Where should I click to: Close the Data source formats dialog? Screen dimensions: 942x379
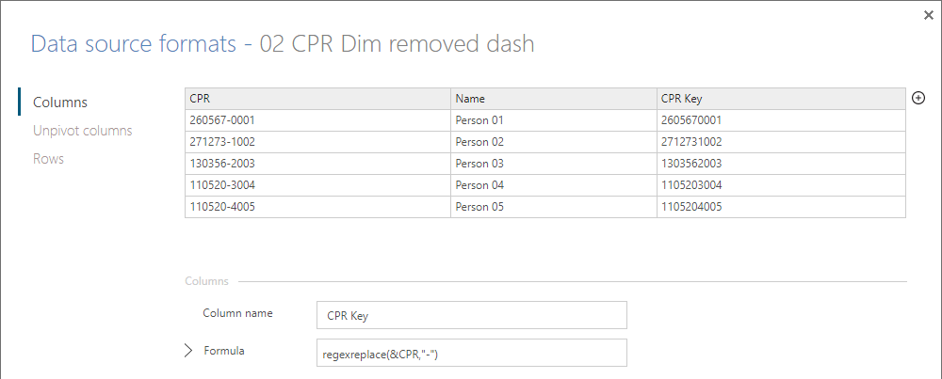coord(928,16)
